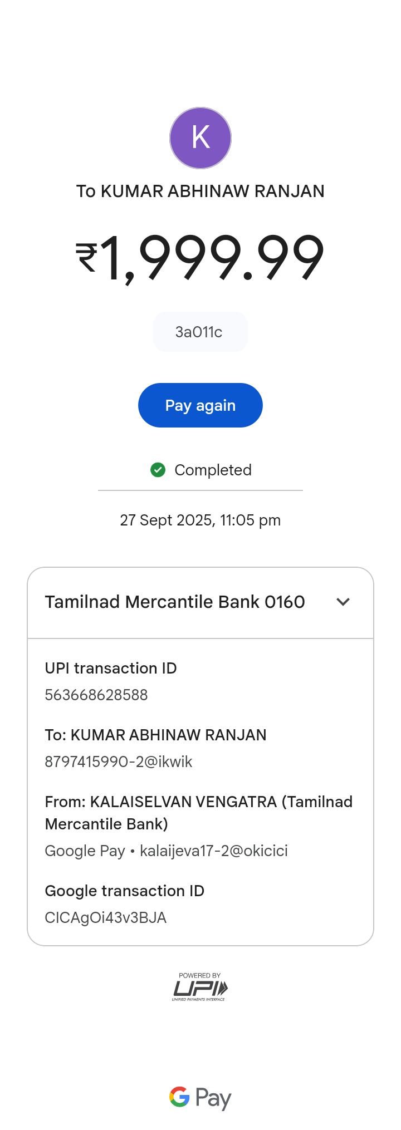This screenshot has width=401, height=1130.
Task: Tap the kalaijeva17-2@okicici sender UPI address
Action: (214, 851)
